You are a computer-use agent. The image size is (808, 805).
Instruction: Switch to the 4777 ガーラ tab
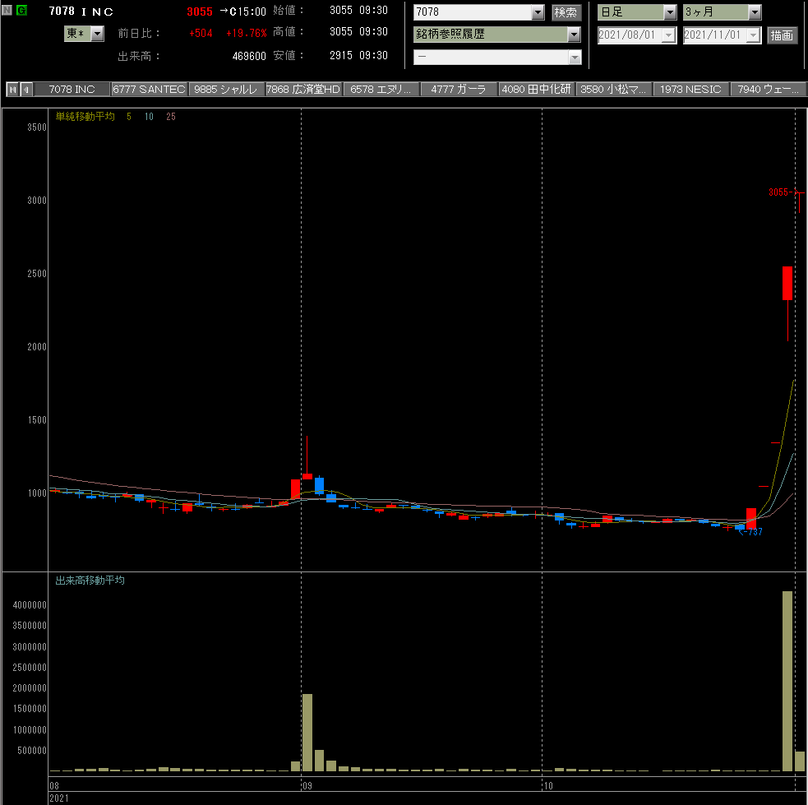tap(459, 89)
